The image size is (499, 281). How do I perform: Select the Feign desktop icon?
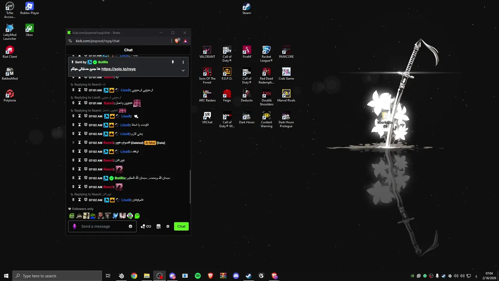click(227, 96)
